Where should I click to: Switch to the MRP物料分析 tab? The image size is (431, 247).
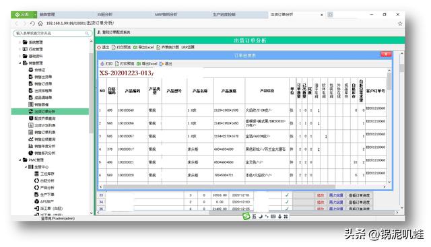tap(166, 15)
